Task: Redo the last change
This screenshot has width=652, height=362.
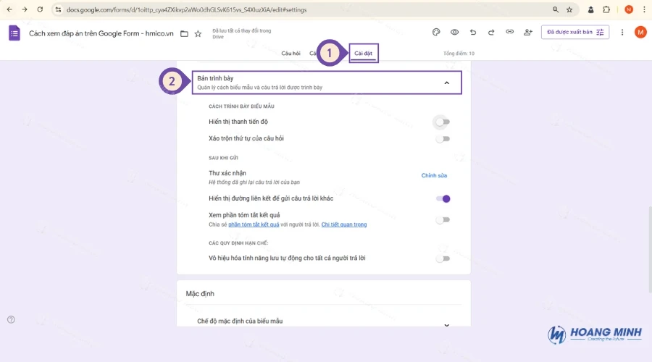Action: [491, 32]
